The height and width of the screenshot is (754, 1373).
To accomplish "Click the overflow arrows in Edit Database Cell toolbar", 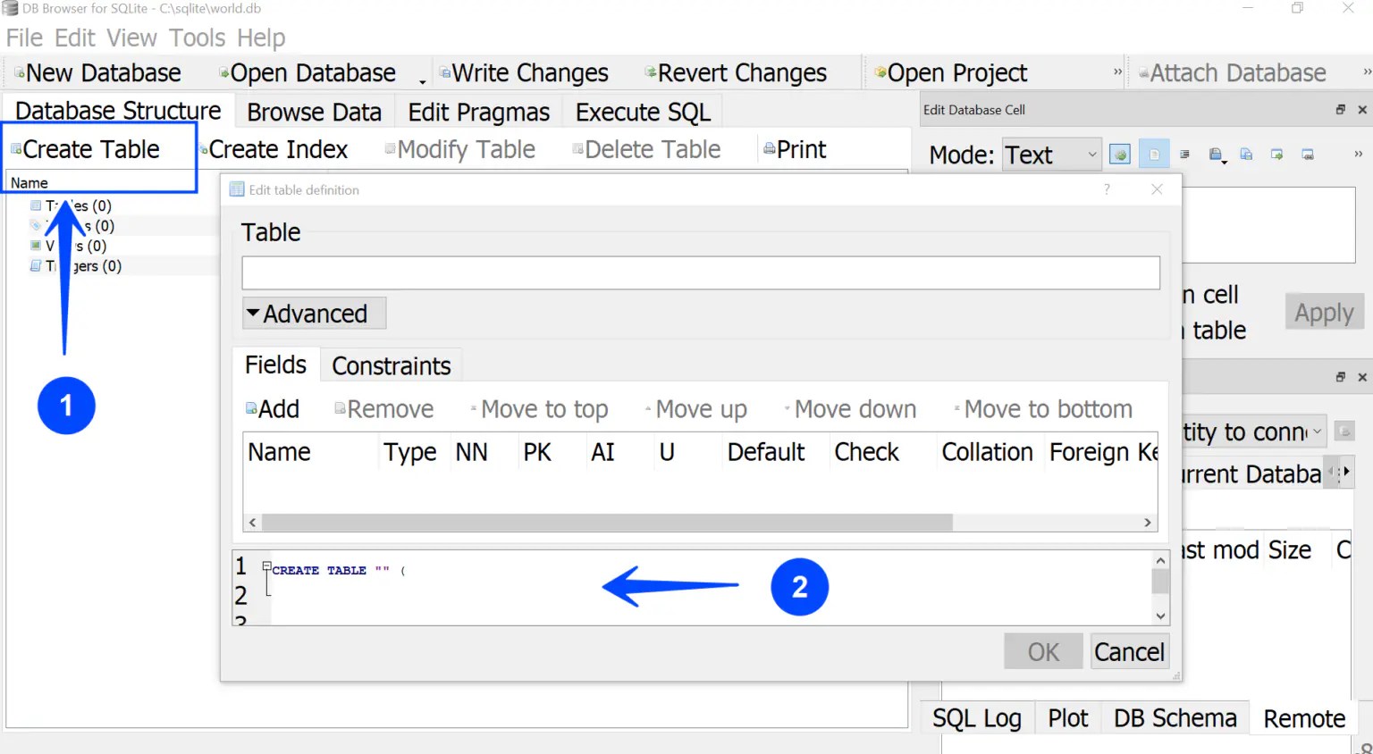I will click(x=1358, y=154).
